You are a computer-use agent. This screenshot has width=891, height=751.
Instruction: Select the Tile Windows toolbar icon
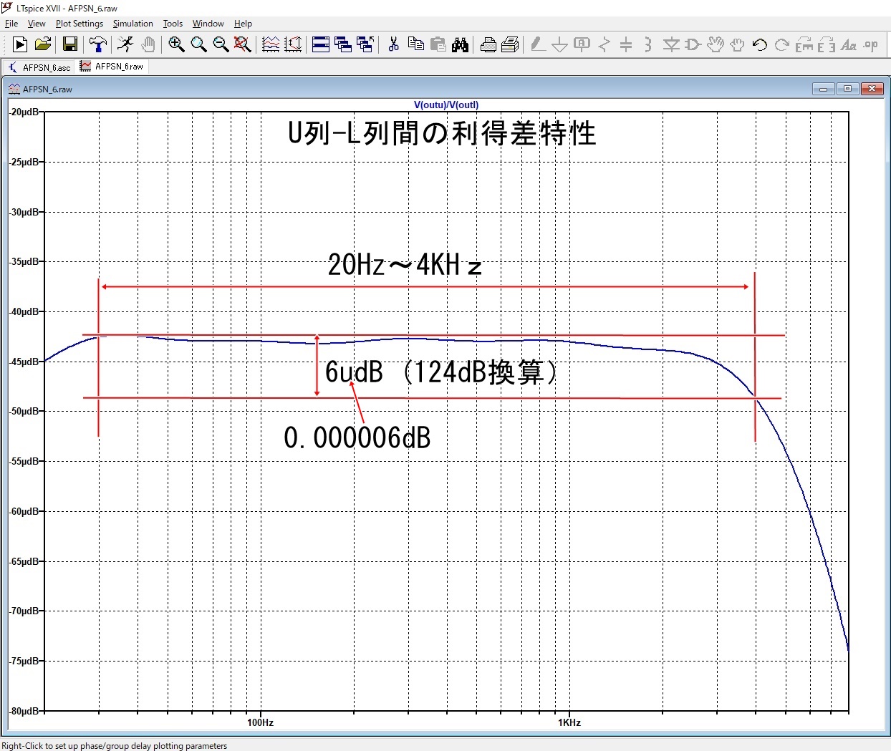coord(321,44)
